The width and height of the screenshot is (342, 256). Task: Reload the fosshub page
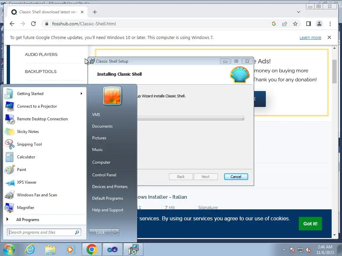pos(33,24)
